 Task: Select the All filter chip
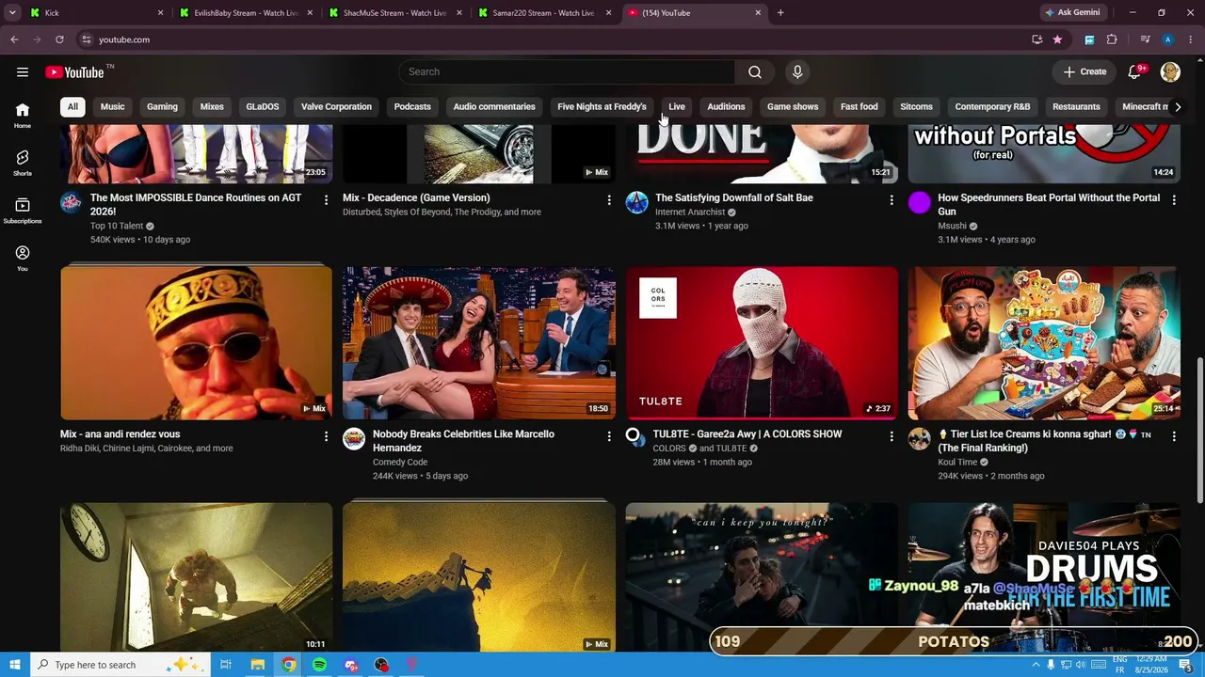coord(72,106)
